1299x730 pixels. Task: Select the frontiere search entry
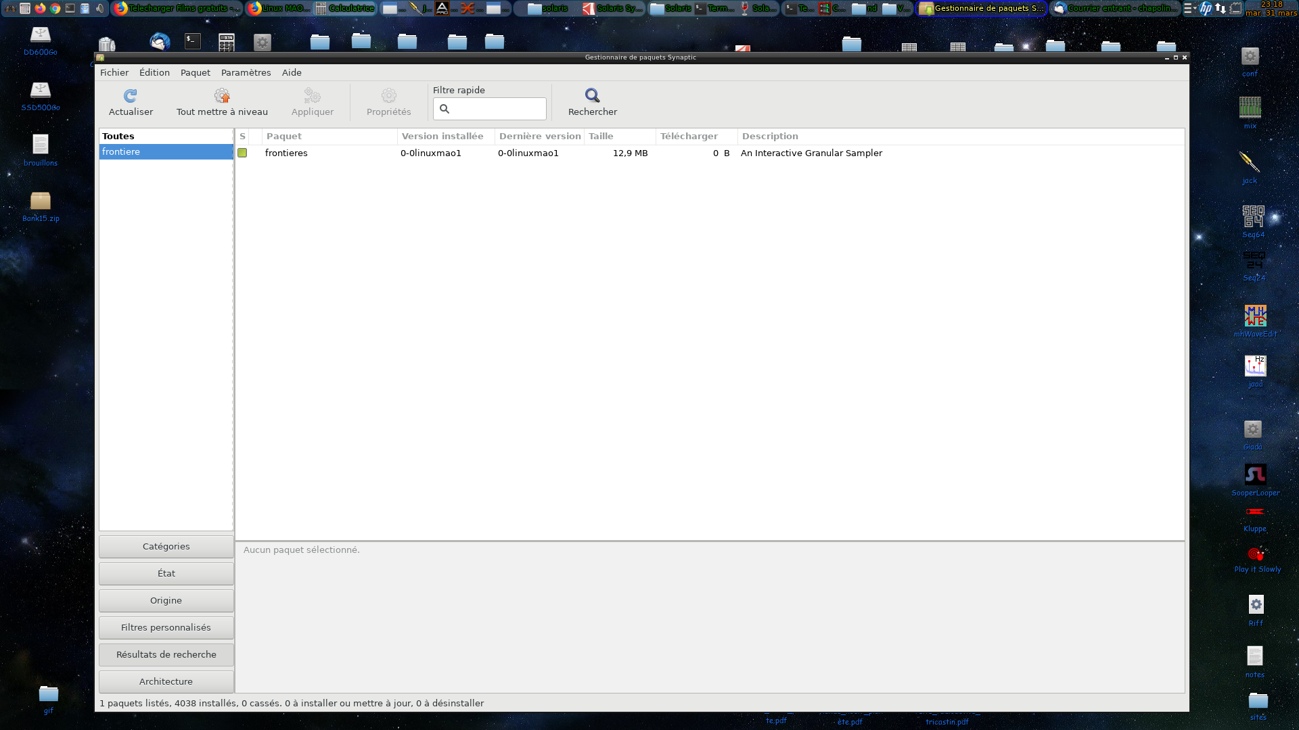tap(166, 152)
